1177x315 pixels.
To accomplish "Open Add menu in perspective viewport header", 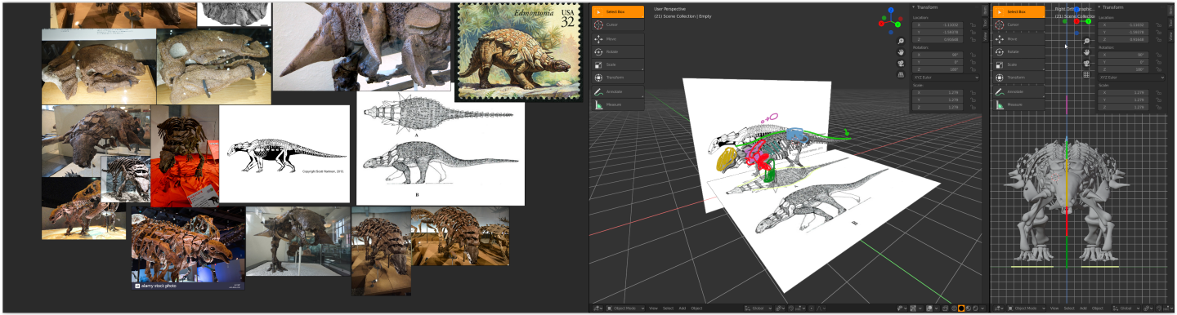I will coord(682,308).
